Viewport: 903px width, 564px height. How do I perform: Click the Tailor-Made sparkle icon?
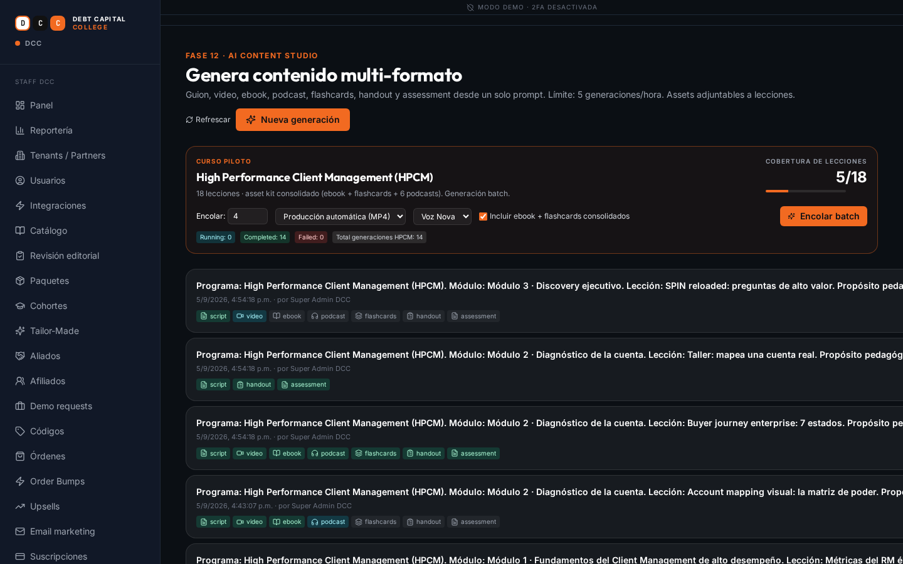20,331
